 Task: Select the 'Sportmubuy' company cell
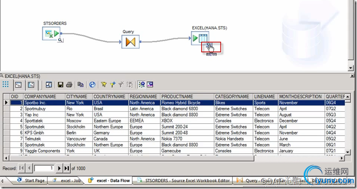[44, 109]
